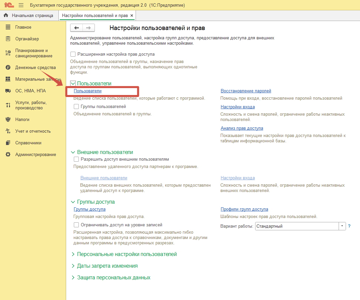
Task: Collapse the Группы доступа section
Action: [x=73, y=202]
